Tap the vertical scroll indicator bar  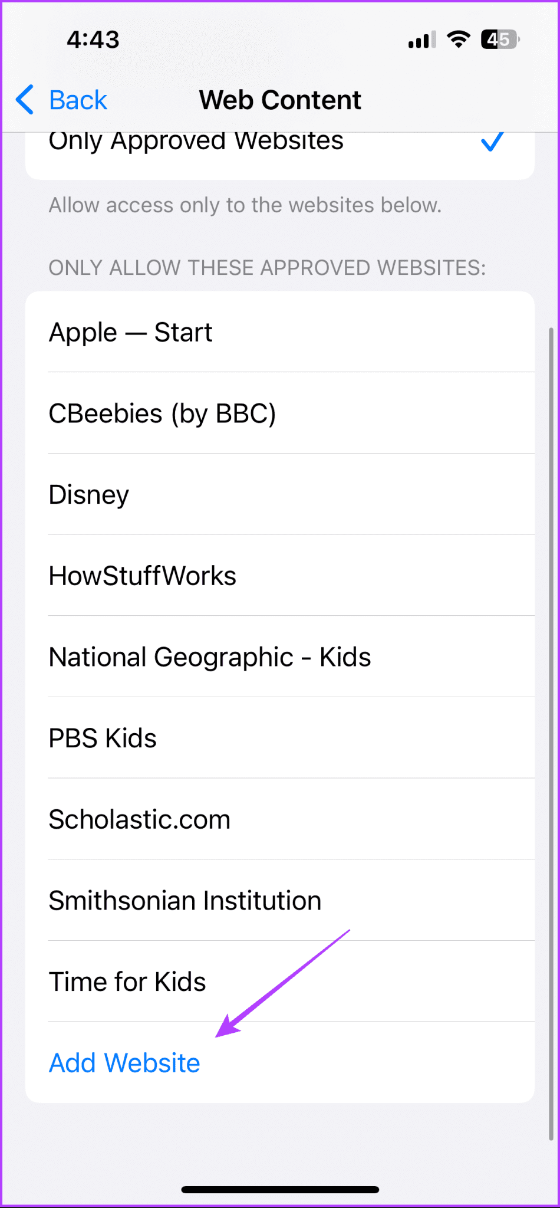click(x=551, y=731)
